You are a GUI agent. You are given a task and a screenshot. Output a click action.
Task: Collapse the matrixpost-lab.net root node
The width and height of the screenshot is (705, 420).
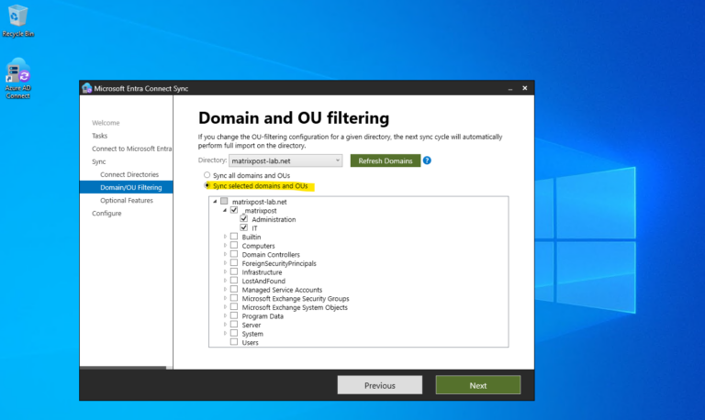coord(215,202)
